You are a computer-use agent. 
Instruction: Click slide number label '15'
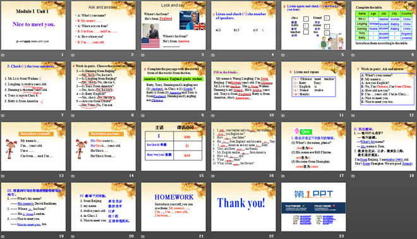point(202,175)
